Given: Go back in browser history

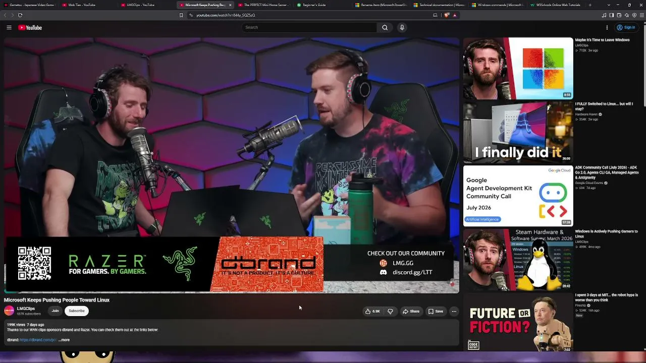Looking at the screenshot, I should click(6, 15).
